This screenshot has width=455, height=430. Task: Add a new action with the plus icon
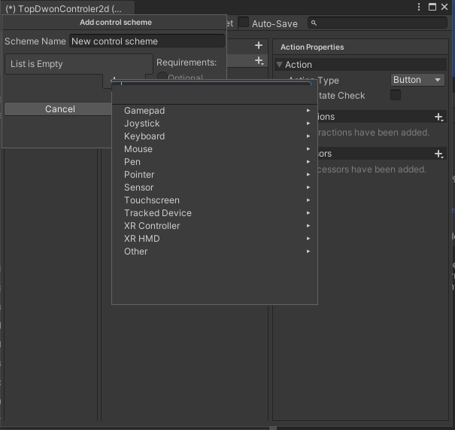259,45
